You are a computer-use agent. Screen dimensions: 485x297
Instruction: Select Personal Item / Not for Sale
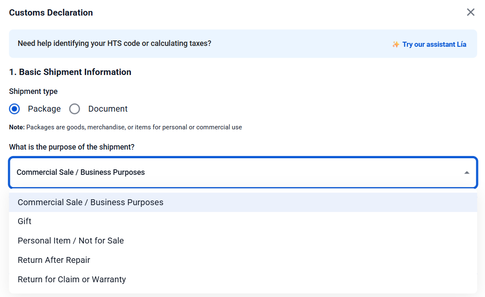click(x=71, y=241)
